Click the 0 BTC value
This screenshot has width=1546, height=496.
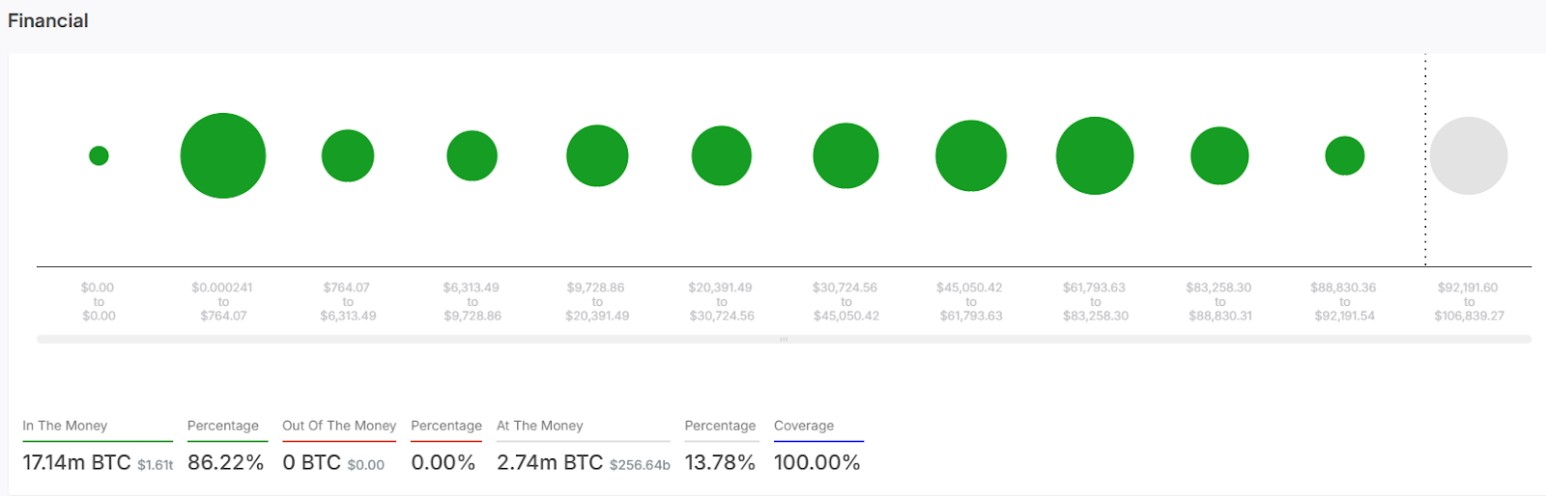[x=311, y=462]
